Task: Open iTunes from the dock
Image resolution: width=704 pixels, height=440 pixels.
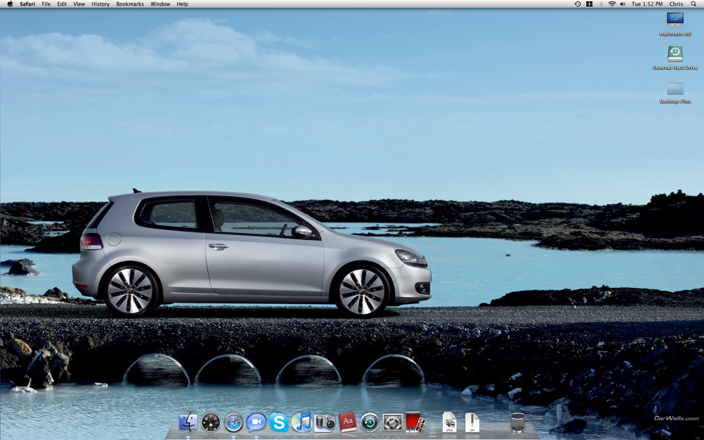Action: [302, 422]
